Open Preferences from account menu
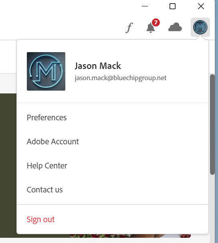The width and height of the screenshot is (218, 243). click(46, 117)
